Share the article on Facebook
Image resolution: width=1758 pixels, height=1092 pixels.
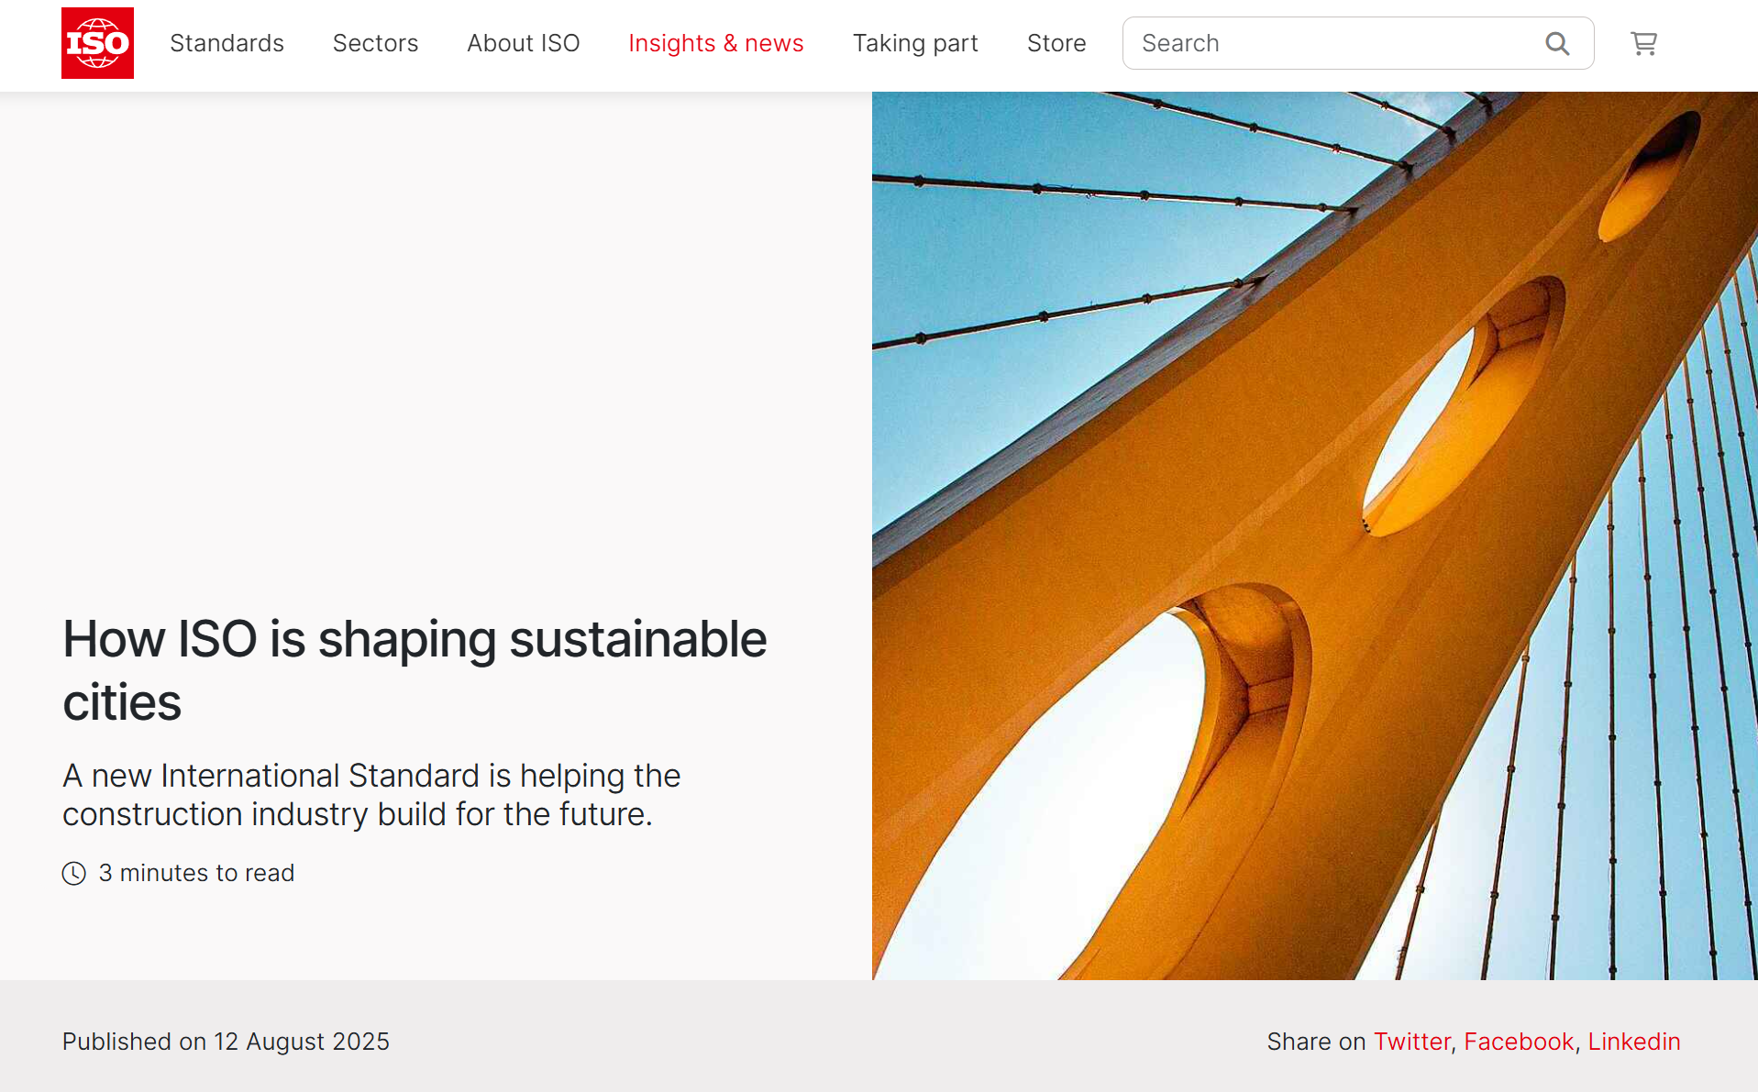(1518, 1042)
